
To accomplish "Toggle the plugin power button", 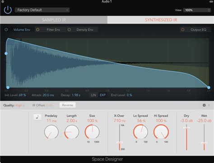I will (8, 10).
